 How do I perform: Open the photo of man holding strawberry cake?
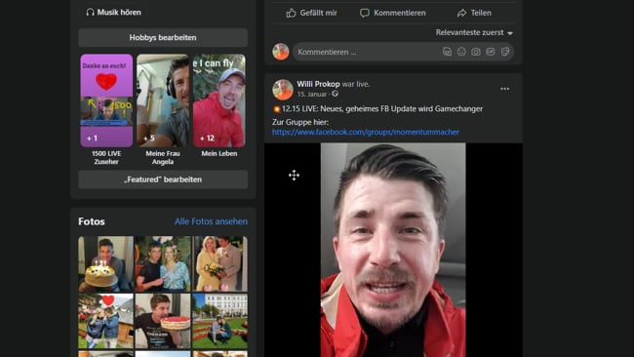coord(163,321)
